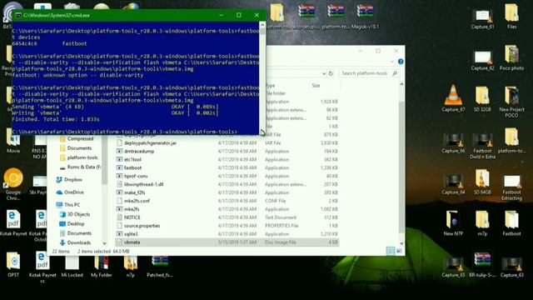The width and height of the screenshot is (533, 300).
Task: Open the Magisk-v18.1 archive on desktop
Action: (x=365, y=17)
